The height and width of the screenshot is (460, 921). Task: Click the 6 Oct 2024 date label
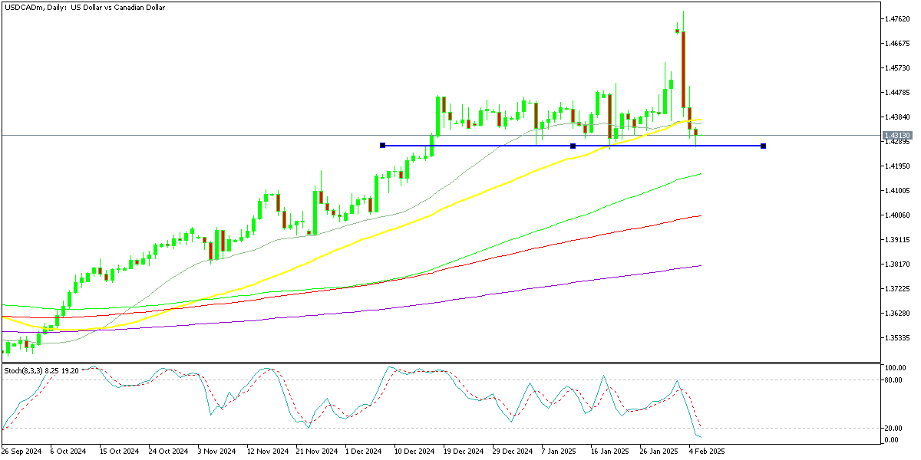pos(69,452)
